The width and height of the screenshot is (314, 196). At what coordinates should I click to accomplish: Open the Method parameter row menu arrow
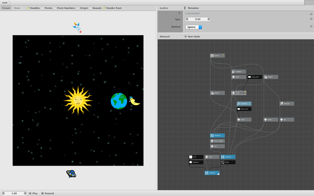coord(311,26)
